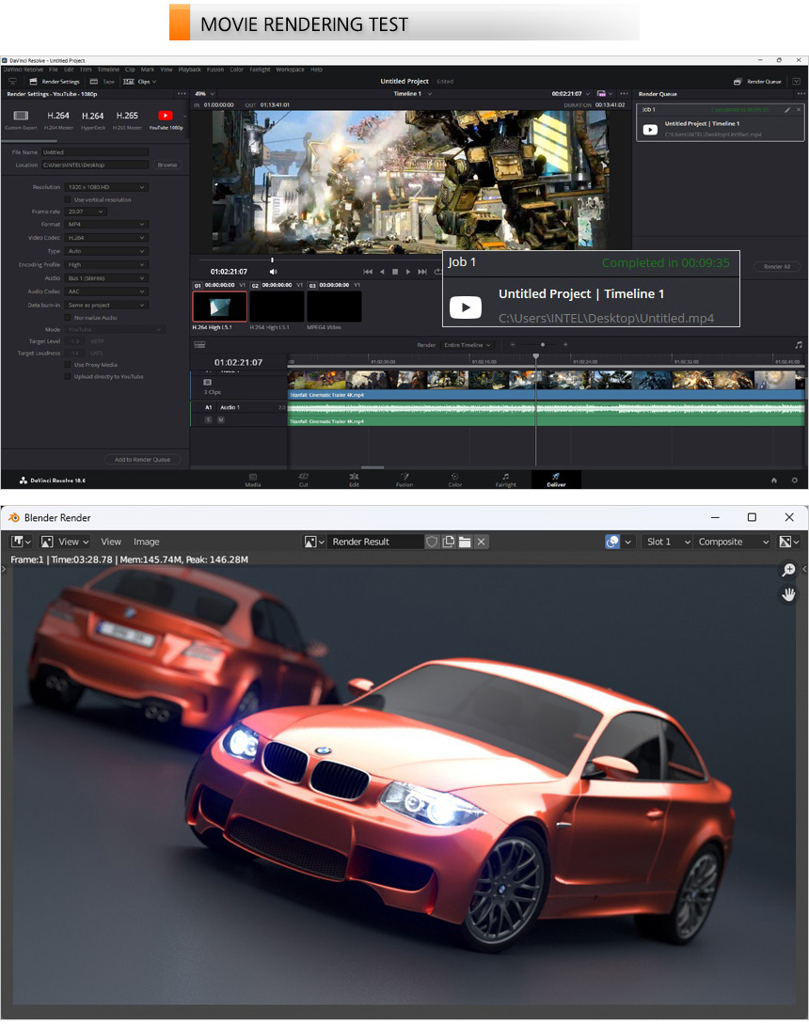Open the Render Entire Timeline dropdown
Image resolution: width=809 pixels, height=1024 pixels.
[x=468, y=345]
